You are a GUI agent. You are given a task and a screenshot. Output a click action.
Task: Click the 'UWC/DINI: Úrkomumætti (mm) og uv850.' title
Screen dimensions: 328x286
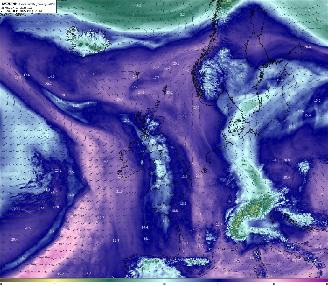[28, 4]
